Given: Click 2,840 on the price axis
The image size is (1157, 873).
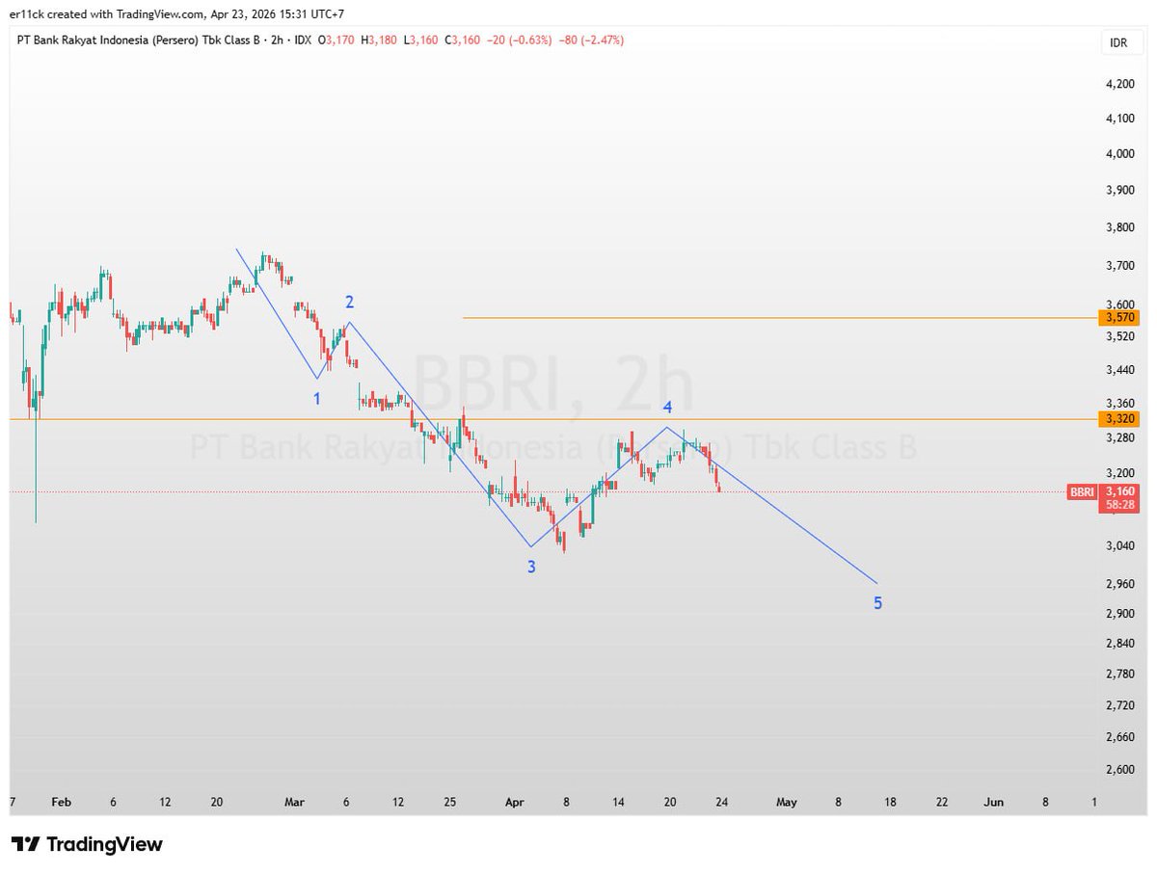Looking at the screenshot, I should [x=1120, y=644].
